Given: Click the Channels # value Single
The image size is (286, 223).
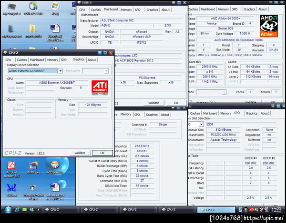Looking at the screenshot, I should pos(163,125).
